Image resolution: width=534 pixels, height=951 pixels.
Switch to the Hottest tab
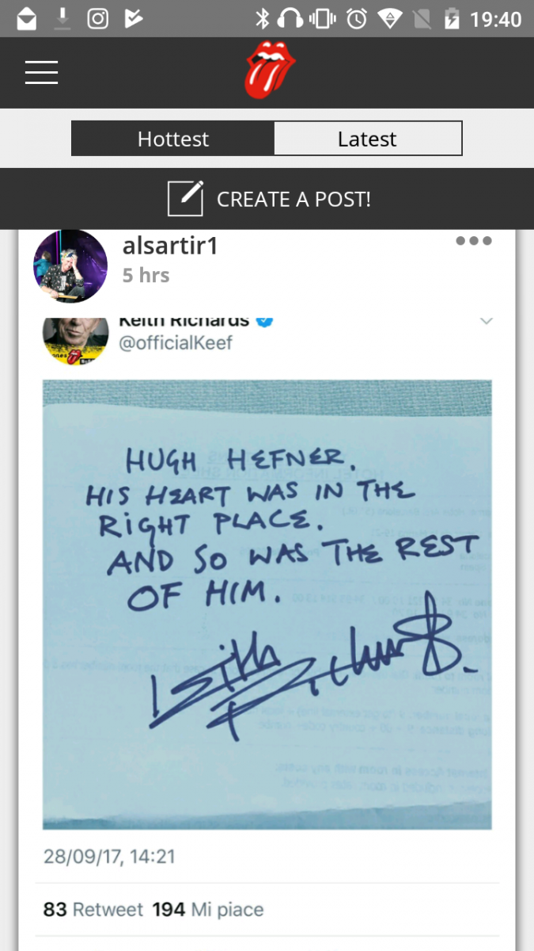(173, 139)
